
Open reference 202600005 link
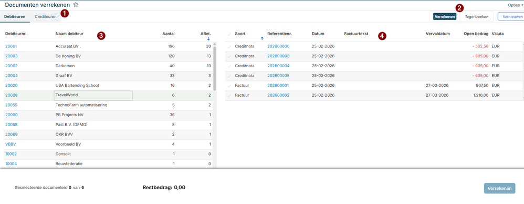(278, 76)
